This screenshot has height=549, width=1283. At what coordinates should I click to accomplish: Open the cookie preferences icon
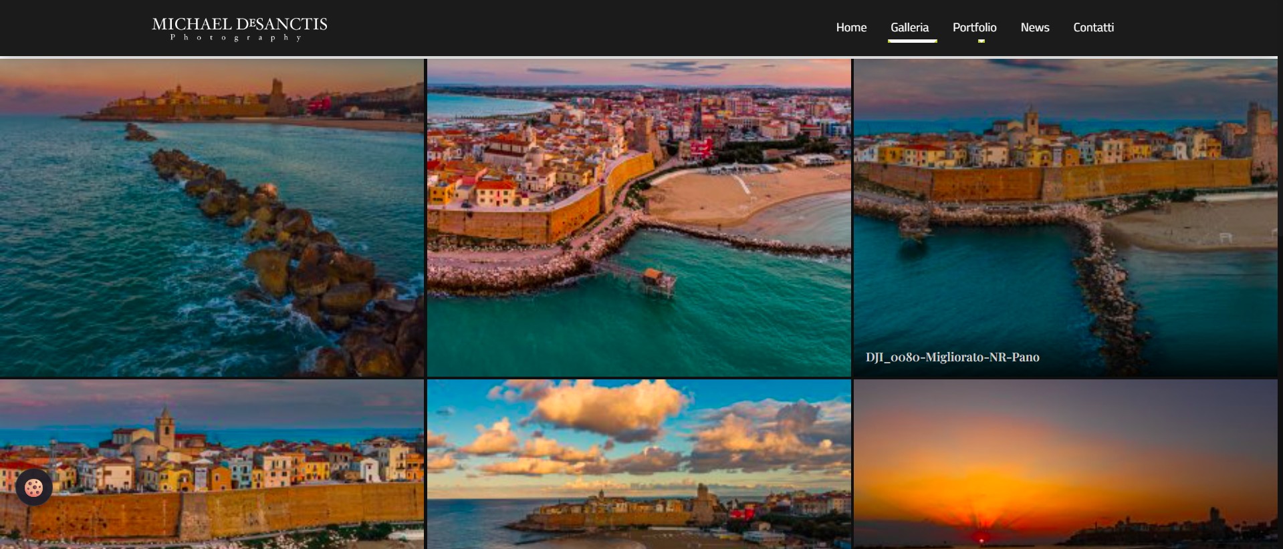pos(33,488)
